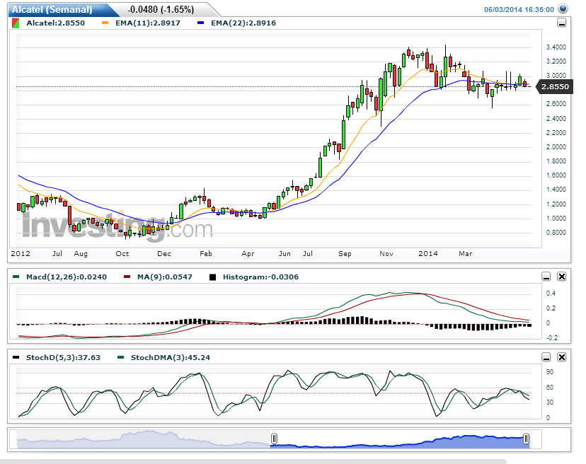
Task: Click the Mar label on the time axis
Action: click(x=465, y=254)
